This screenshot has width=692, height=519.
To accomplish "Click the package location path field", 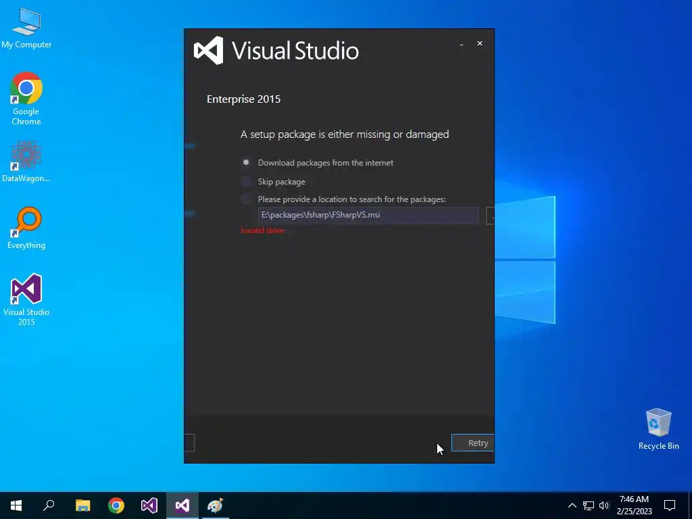I will click(368, 216).
